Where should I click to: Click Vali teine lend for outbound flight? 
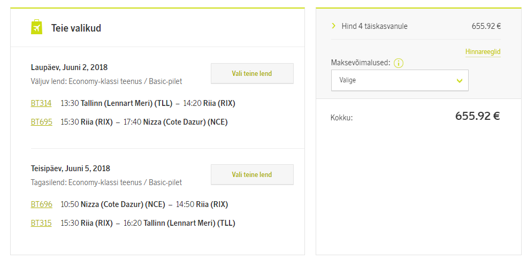[x=252, y=74]
